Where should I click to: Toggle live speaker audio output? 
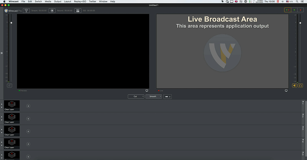coord(294,85)
